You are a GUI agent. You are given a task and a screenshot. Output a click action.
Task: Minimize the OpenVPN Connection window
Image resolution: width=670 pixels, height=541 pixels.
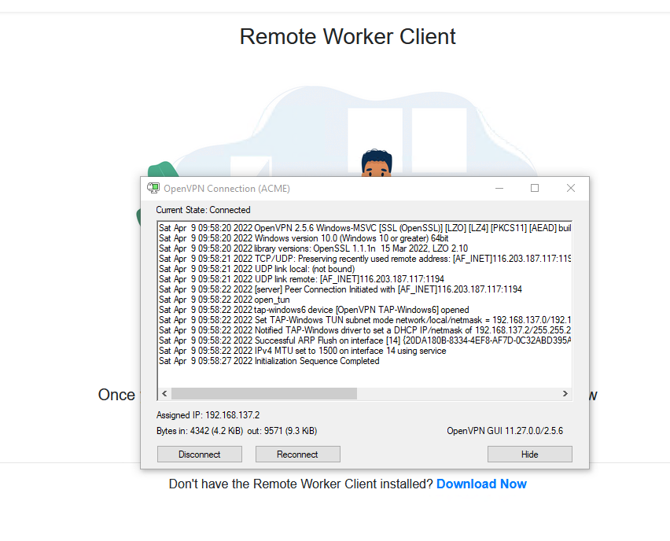(499, 188)
